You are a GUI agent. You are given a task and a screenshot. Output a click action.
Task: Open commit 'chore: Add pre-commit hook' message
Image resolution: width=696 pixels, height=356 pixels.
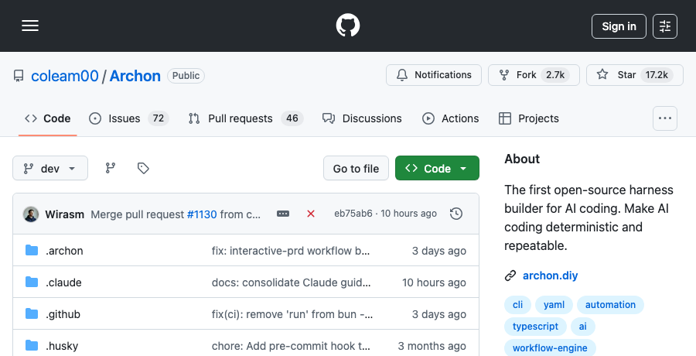tap(291, 346)
